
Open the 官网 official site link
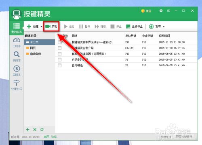pyautogui.click(x=46, y=137)
